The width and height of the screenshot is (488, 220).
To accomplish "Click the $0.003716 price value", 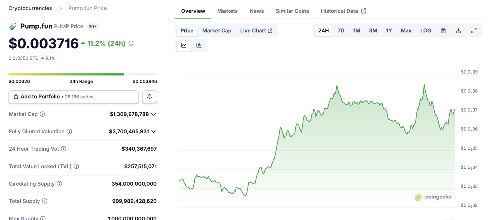I will pyautogui.click(x=44, y=44).
